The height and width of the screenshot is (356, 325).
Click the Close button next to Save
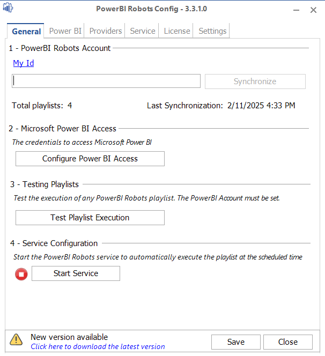(288, 342)
